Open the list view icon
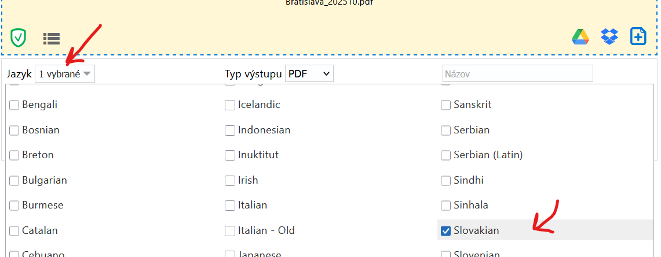 pyautogui.click(x=52, y=39)
